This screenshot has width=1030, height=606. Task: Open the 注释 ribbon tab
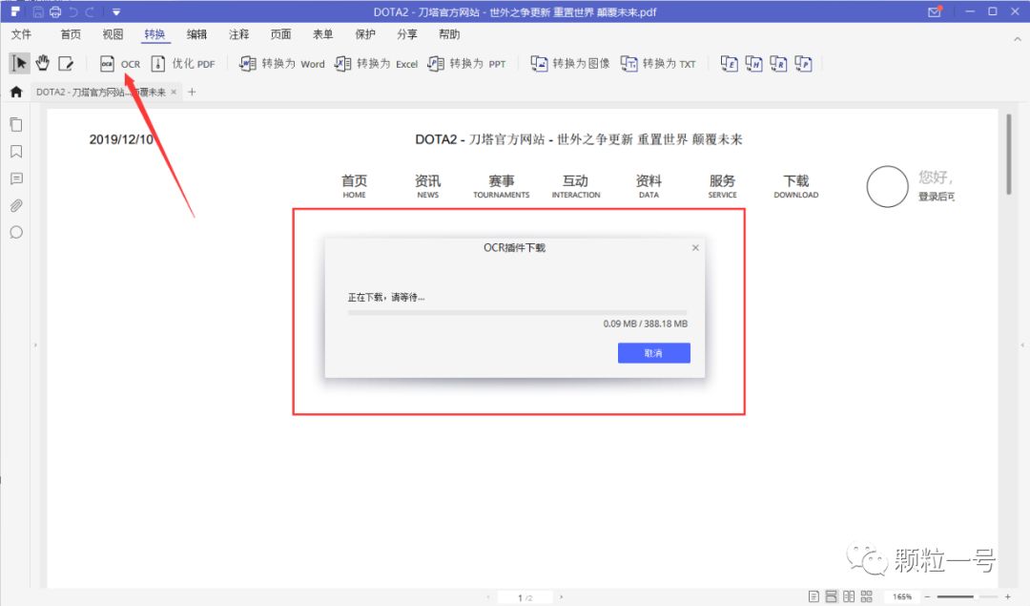point(238,34)
